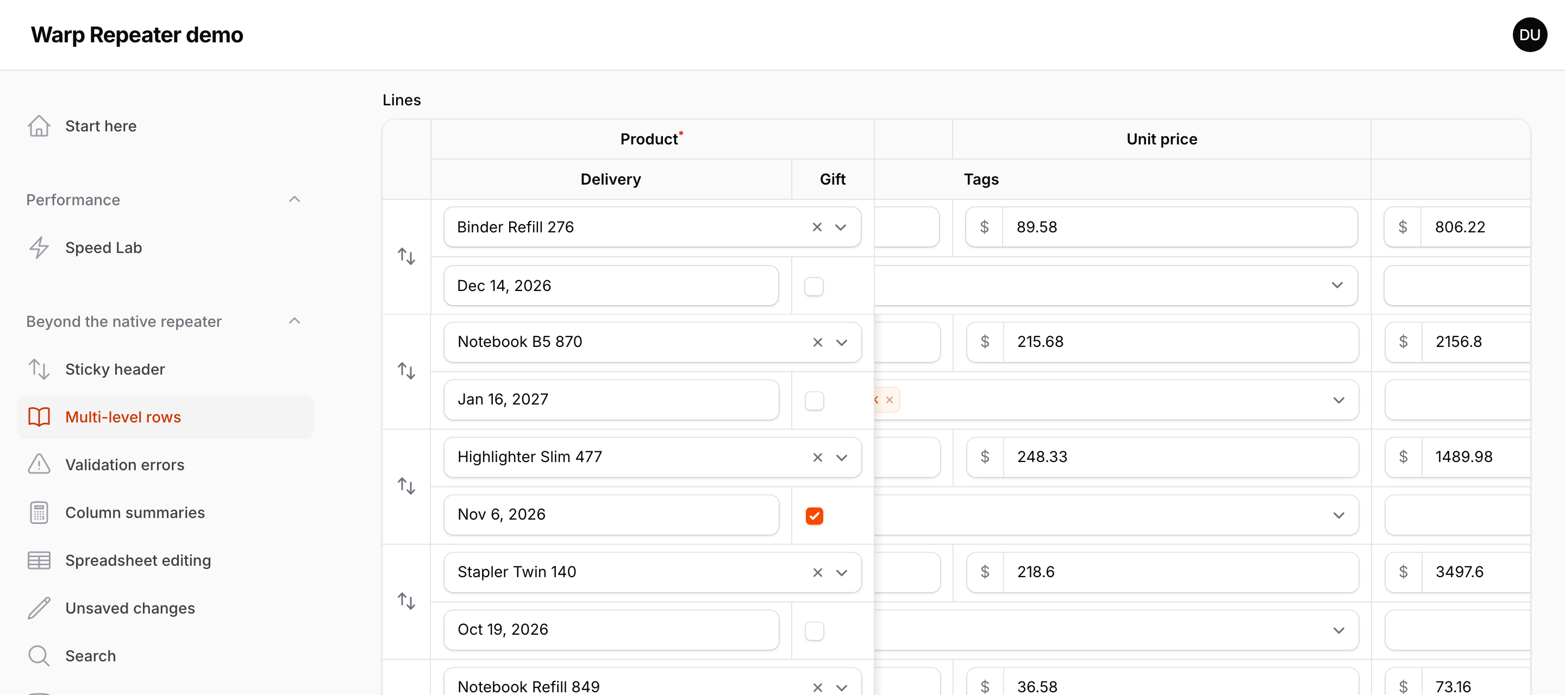Click the Multi-level rows book icon
Screen dimensions: 1565x695
click(x=39, y=417)
